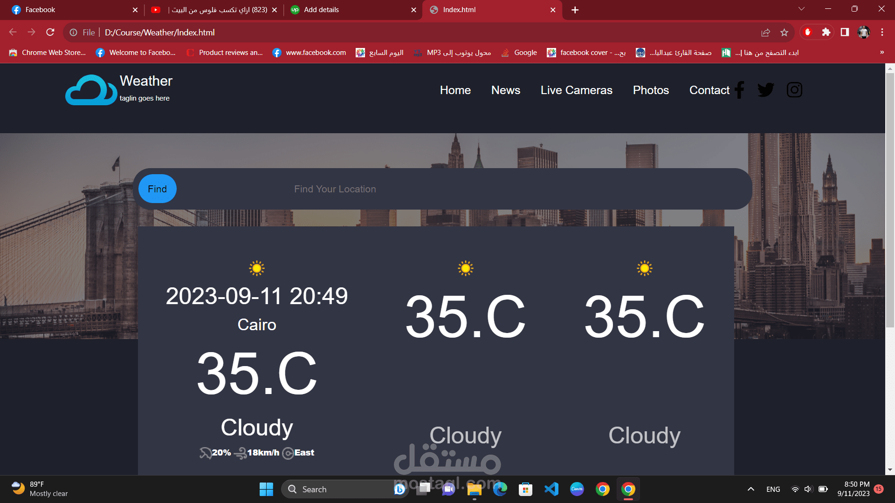This screenshot has height=503, width=895.
Task: Click the scrollbar down arrow
Action: pos(890,470)
